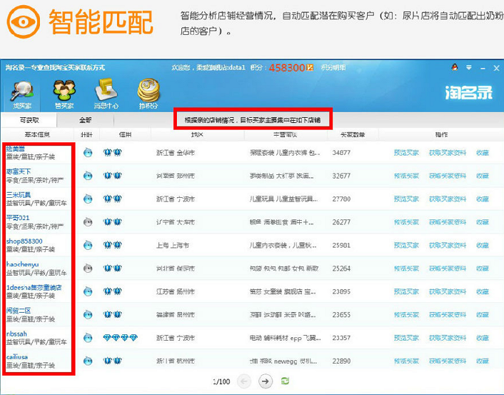Click 获取买家资料 in the 闽贸二区 row
The image size is (504, 395).
pyautogui.click(x=448, y=315)
